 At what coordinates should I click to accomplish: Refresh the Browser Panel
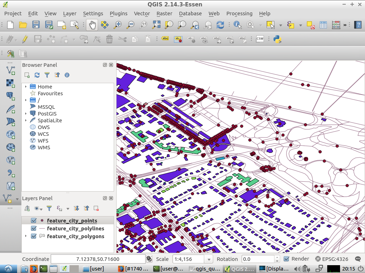[37, 75]
